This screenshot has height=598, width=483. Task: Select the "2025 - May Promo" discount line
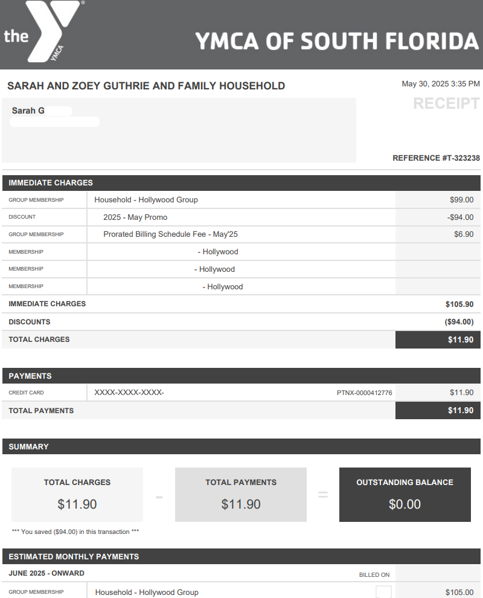tap(135, 217)
